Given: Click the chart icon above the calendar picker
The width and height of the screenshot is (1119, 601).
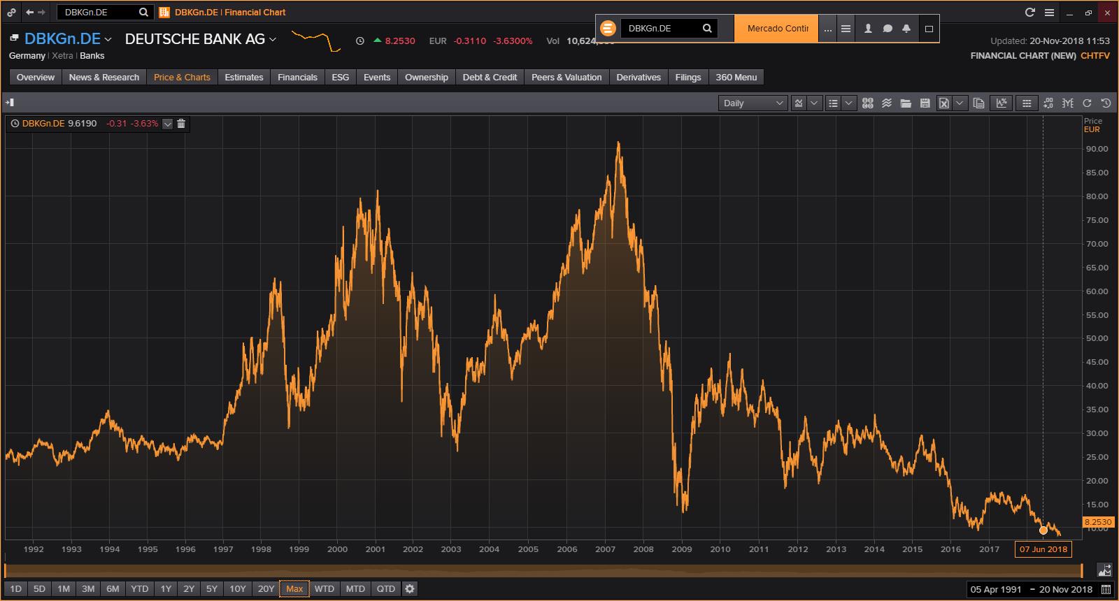Looking at the screenshot, I should [x=1104, y=570].
